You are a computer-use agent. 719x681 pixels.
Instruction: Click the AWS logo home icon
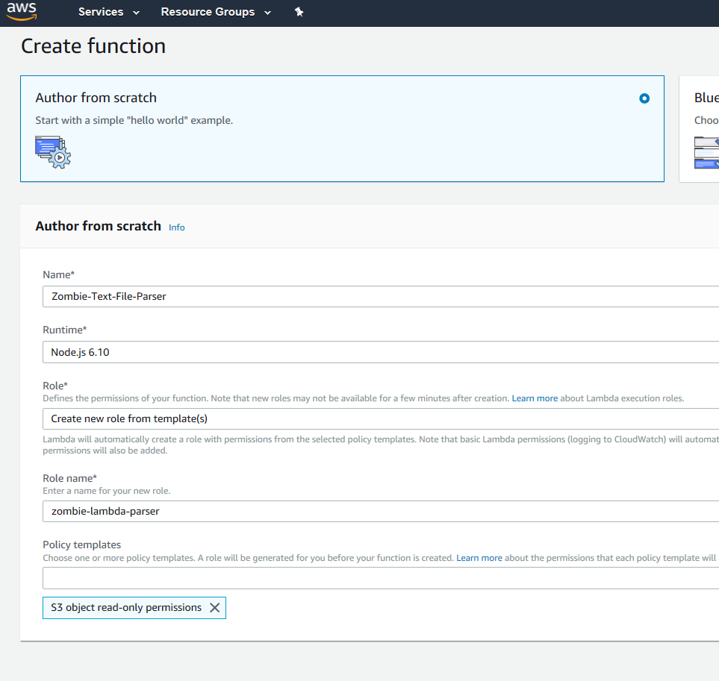[x=22, y=12]
